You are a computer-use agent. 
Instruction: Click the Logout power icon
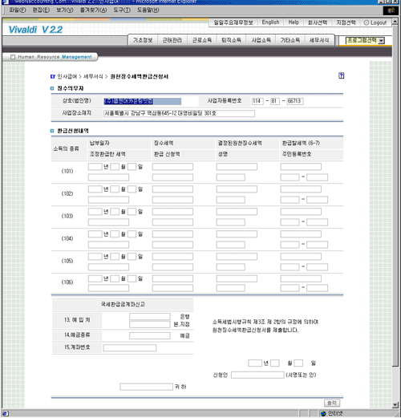click(367, 22)
